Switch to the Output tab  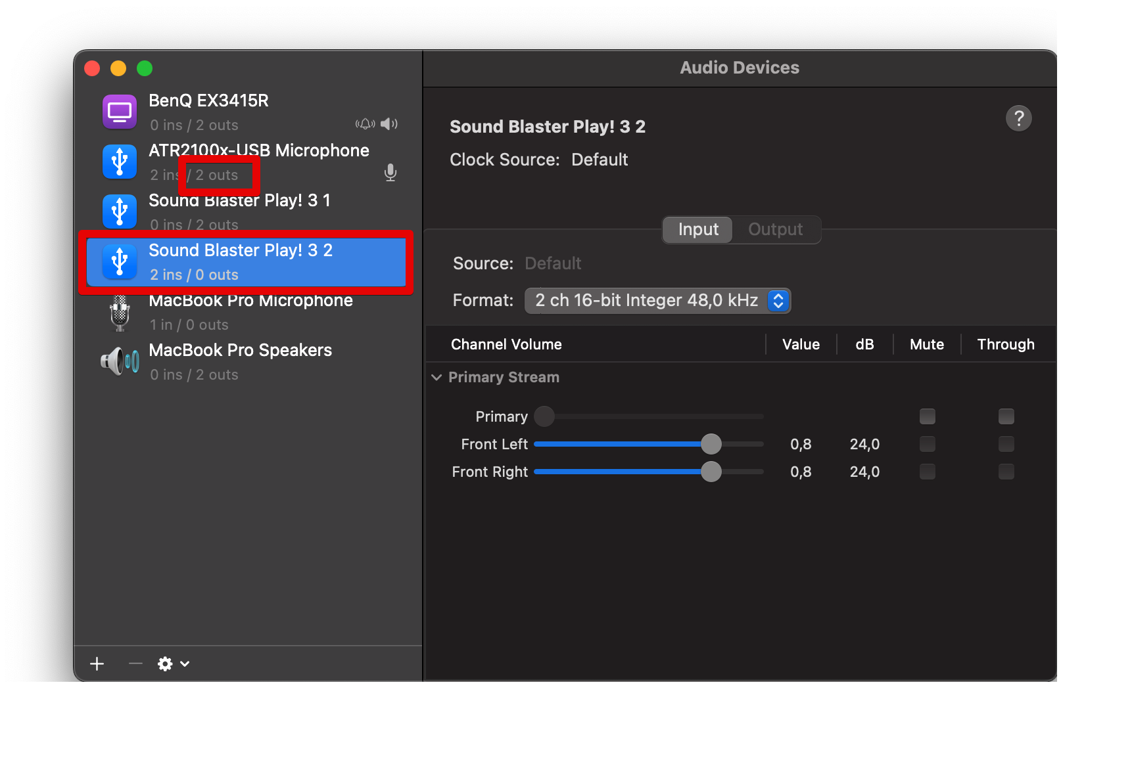775,229
